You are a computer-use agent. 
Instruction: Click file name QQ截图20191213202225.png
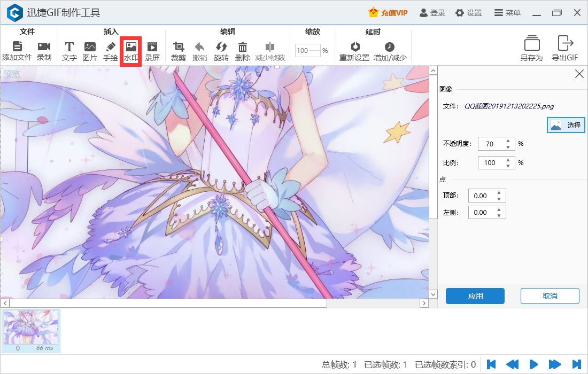(509, 106)
